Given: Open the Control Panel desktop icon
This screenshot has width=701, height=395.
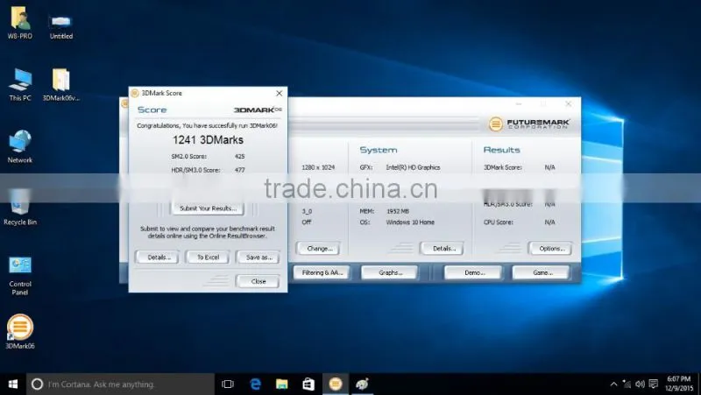Looking at the screenshot, I should [20, 275].
